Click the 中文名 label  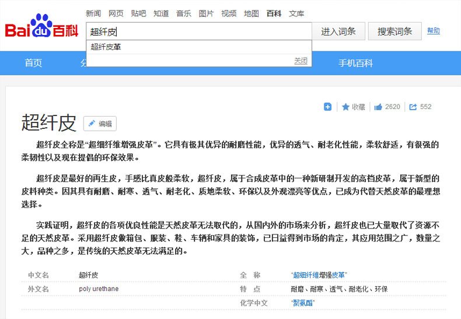pos(38,275)
